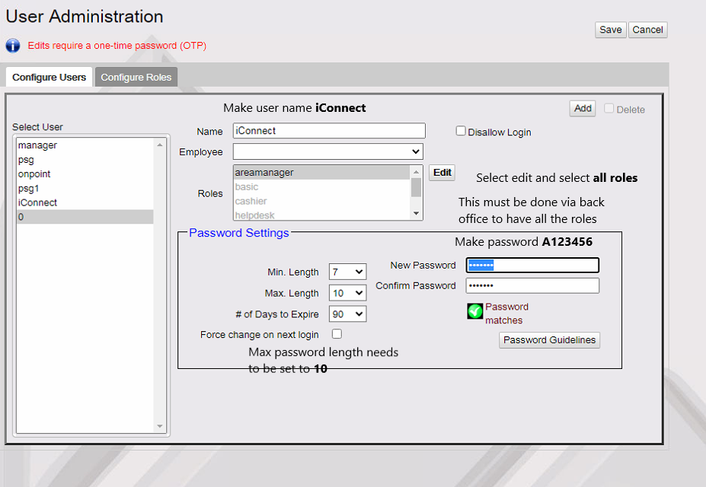Open the Password Guidelines
This screenshot has width=706, height=487.
[x=549, y=340]
